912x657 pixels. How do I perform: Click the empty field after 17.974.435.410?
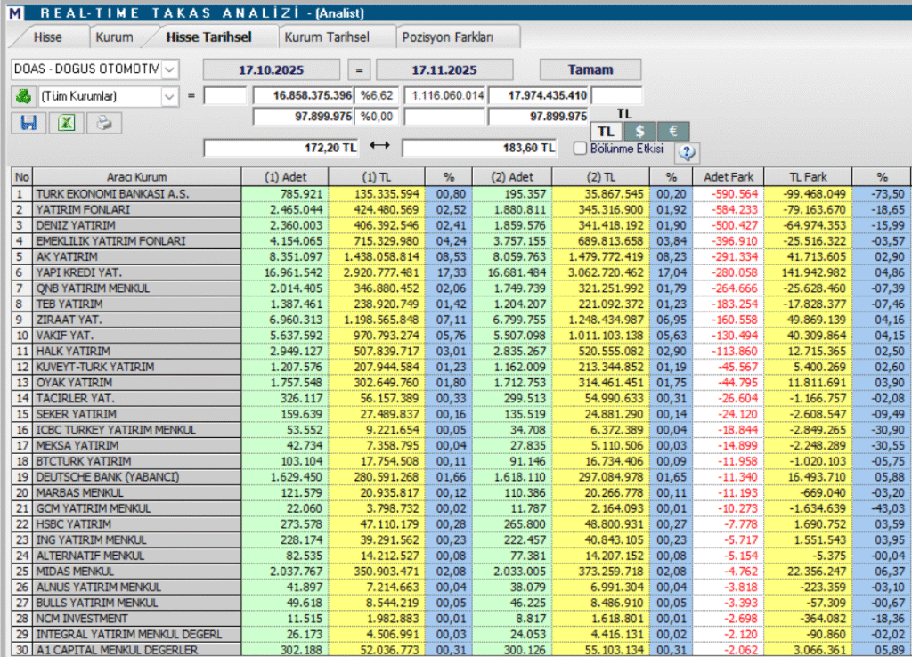pos(616,95)
